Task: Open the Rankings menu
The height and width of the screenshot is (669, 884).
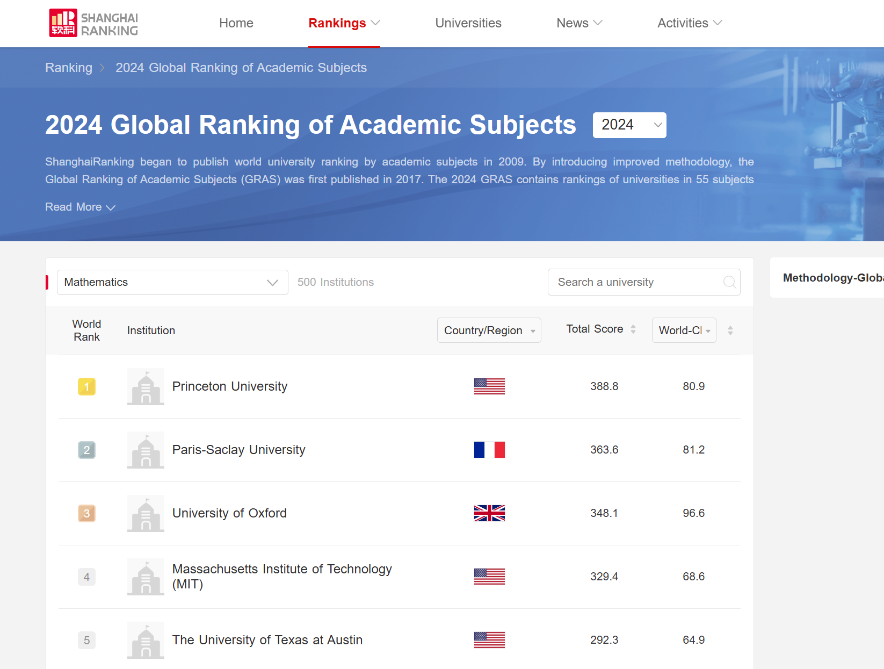Action: click(344, 23)
